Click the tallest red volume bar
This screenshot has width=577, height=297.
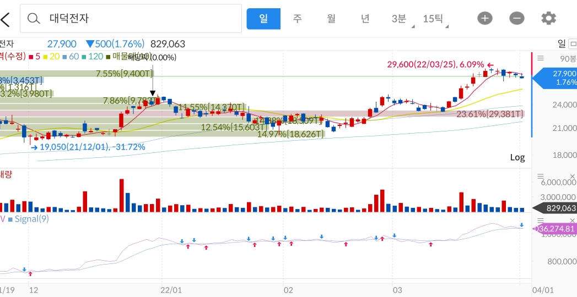[122, 195]
